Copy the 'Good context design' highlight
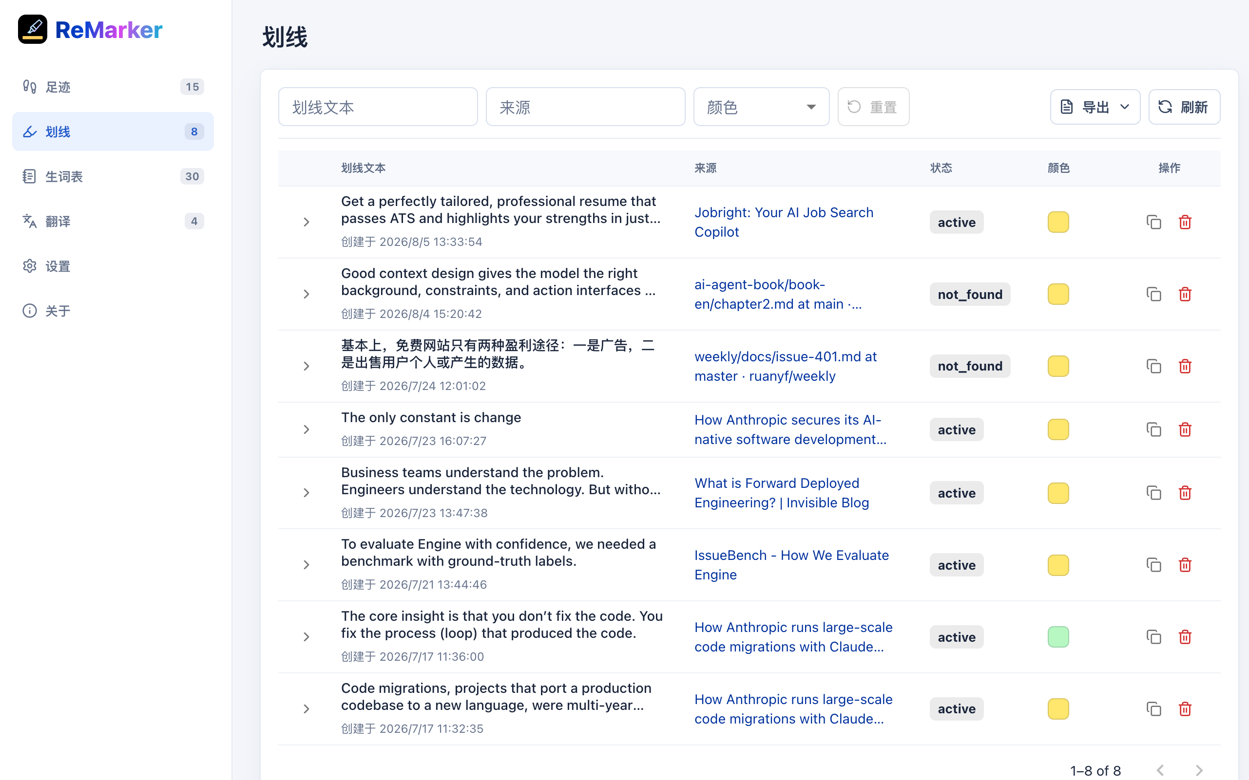Viewport: 1249px width, 780px height. pos(1153,294)
